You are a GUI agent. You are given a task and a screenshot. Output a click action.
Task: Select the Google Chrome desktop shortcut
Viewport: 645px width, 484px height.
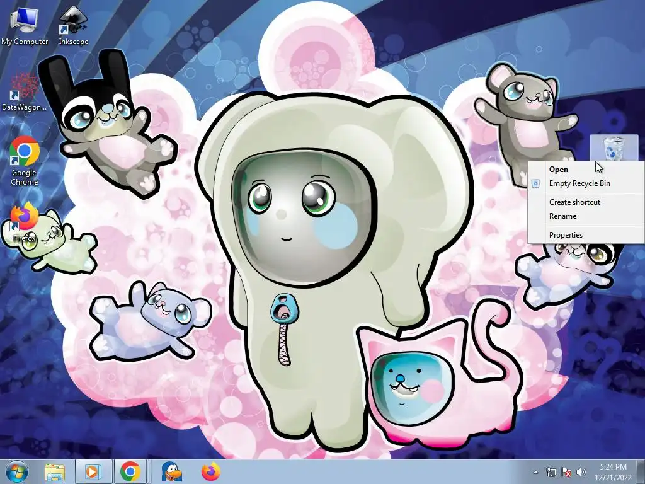(x=25, y=161)
